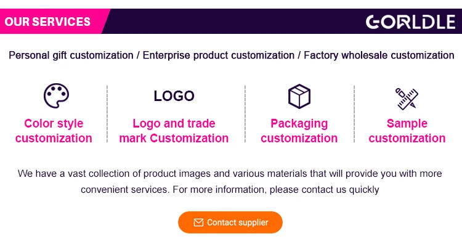
Task: Select Color style customization label
Action: point(54,131)
